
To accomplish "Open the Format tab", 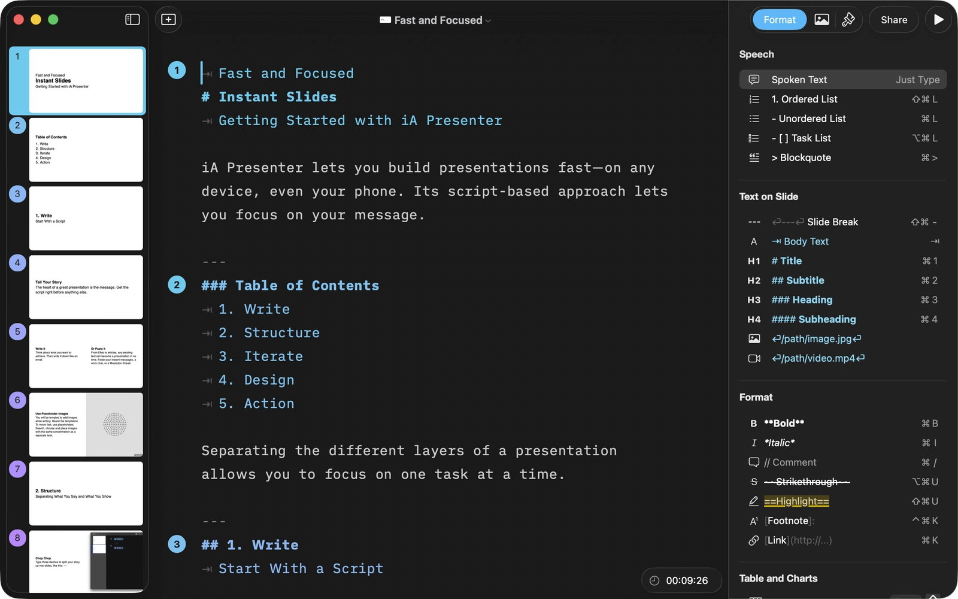I will click(780, 20).
